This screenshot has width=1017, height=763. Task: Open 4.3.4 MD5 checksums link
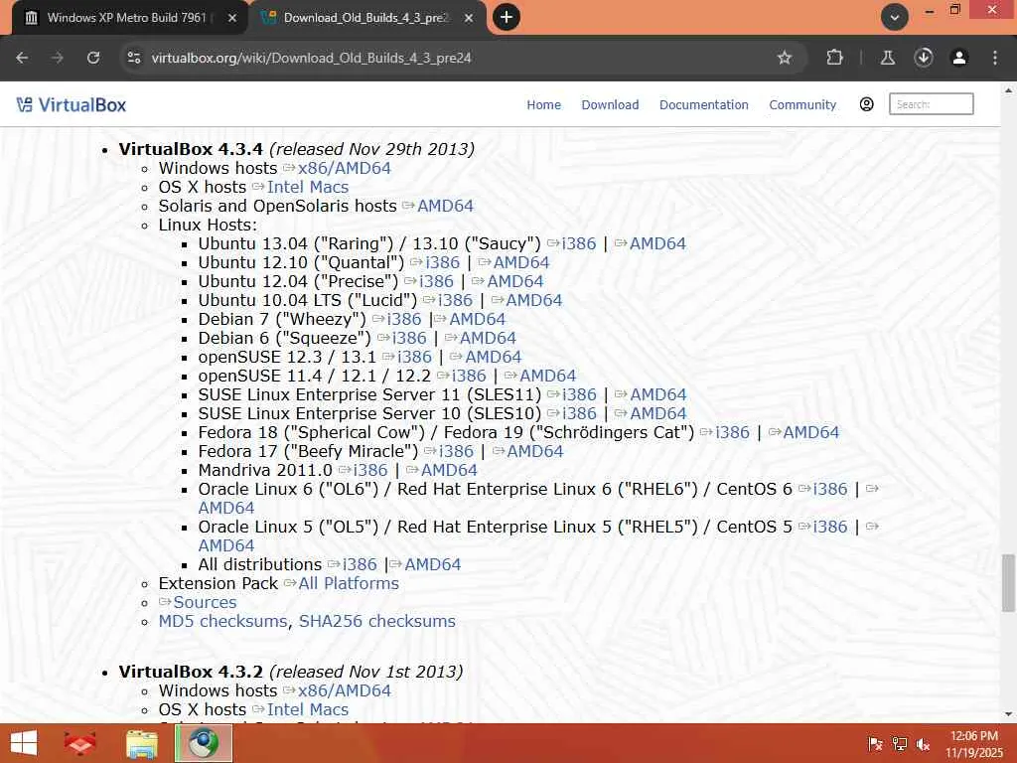point(223,620)
